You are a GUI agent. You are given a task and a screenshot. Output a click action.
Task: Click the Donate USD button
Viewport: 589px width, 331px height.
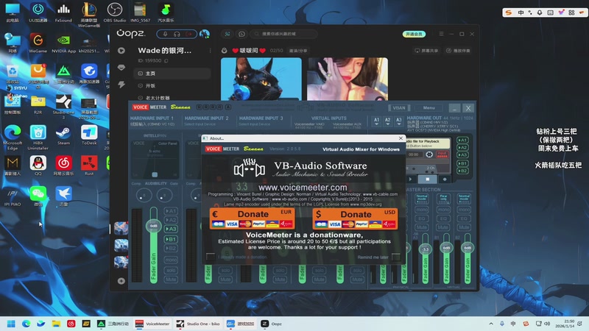point(355,218)
